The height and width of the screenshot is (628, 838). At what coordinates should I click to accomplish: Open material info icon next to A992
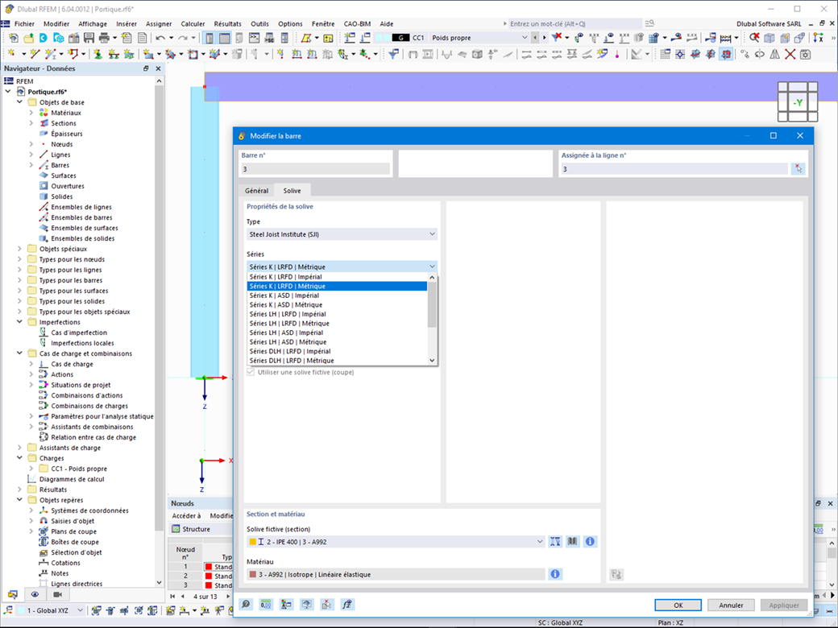[555, 574]
